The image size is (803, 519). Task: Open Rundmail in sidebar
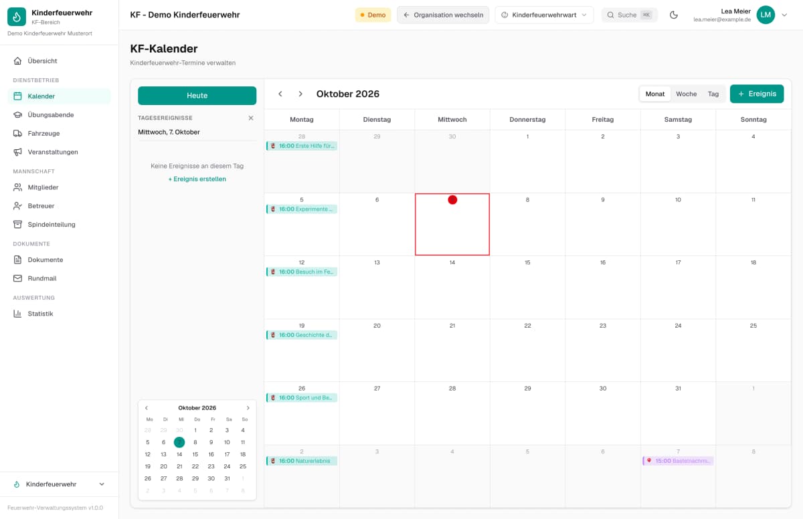point(60,278)
